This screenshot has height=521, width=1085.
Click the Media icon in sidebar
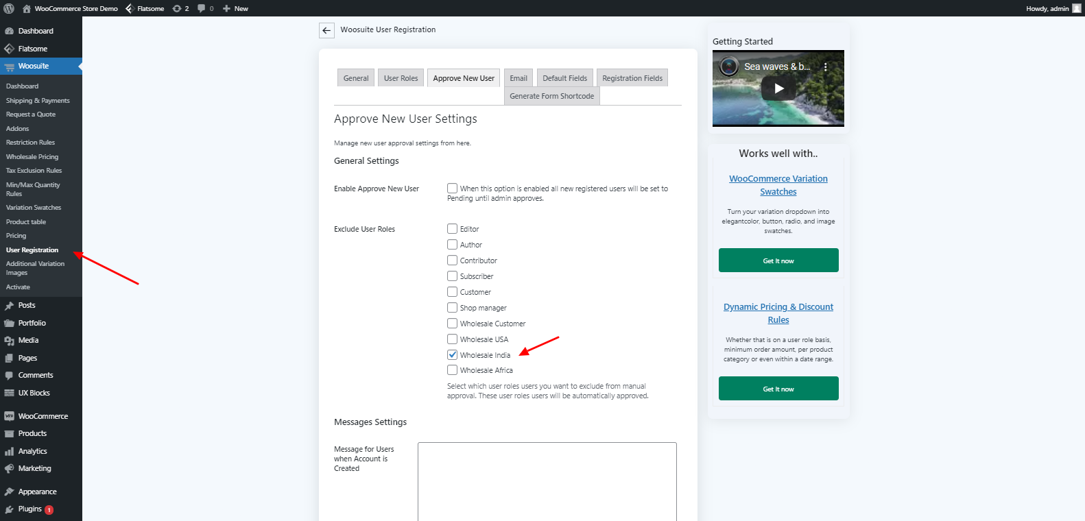9,341
